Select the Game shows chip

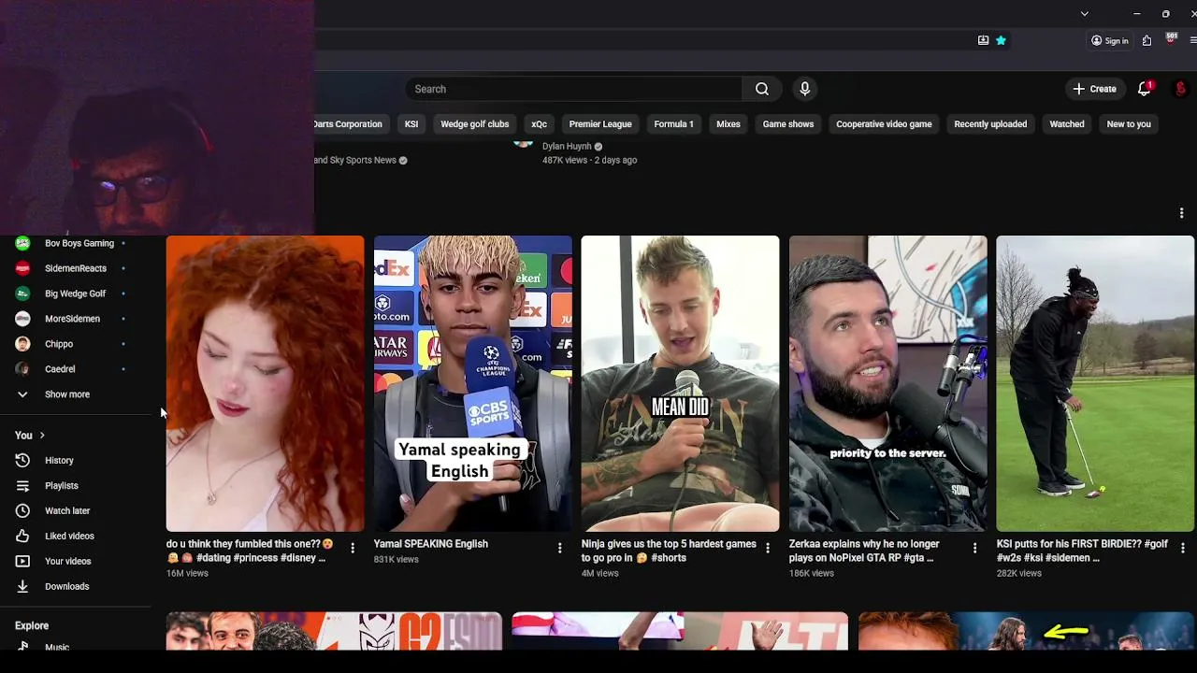(x=788, y=123)
